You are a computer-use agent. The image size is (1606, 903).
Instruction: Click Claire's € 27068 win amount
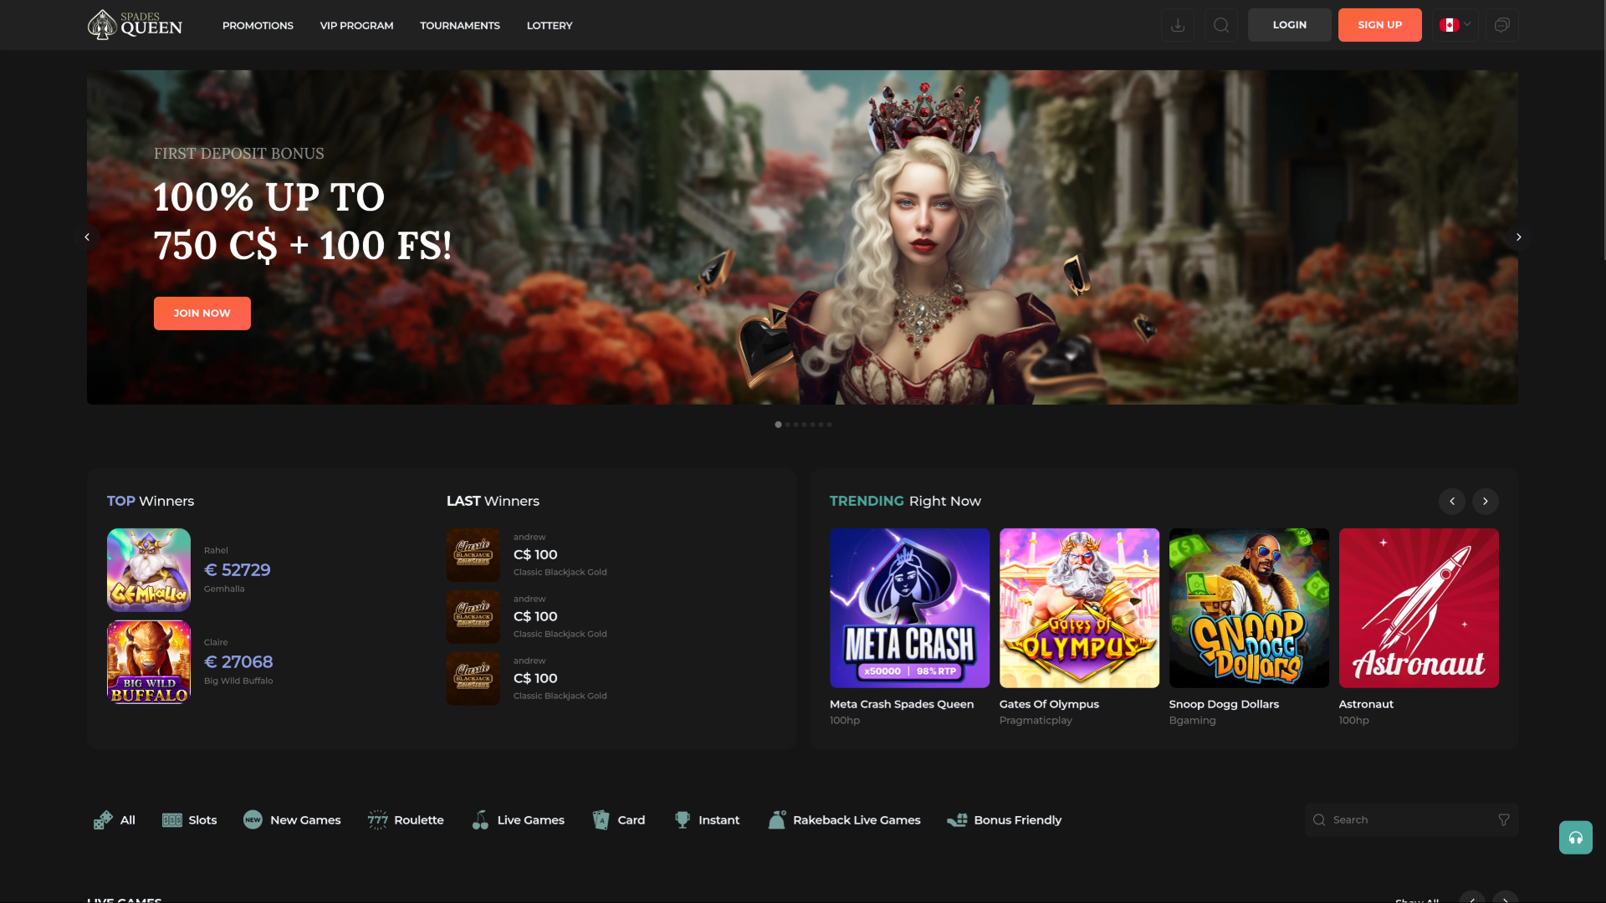pos(238,662)
